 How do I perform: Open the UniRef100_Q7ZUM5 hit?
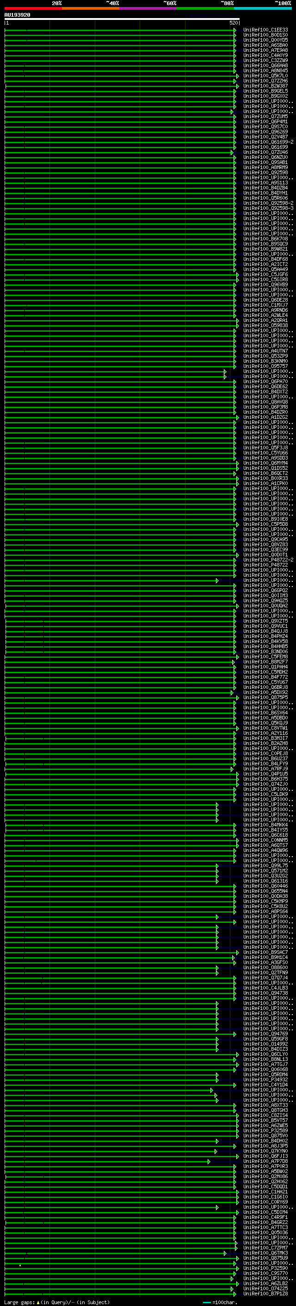(x=265, y=117)
